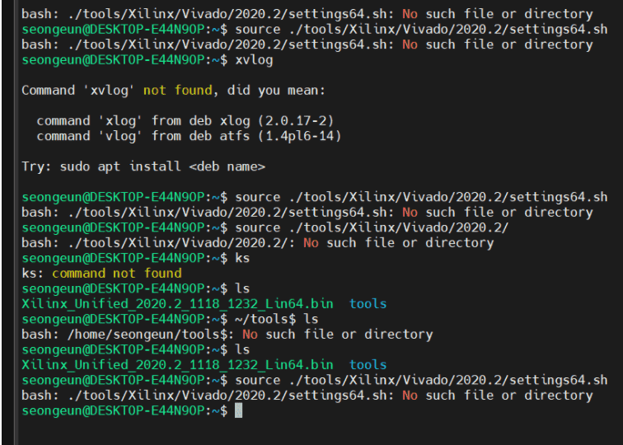This screenshot has height=445, width=623.
Task: Click the mistyped 'ks' command
Action: click(x=242, y=258)
